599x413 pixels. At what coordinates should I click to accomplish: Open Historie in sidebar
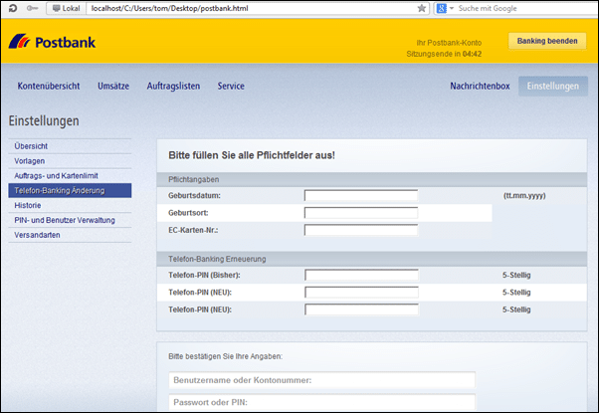70,205
